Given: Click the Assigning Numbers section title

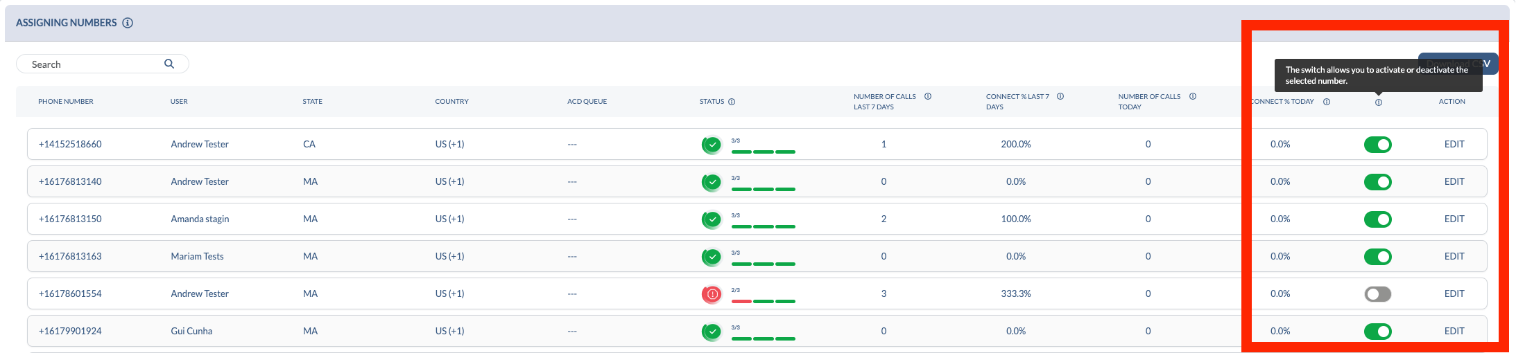Looking at the screenshot, I should (66, 23).
